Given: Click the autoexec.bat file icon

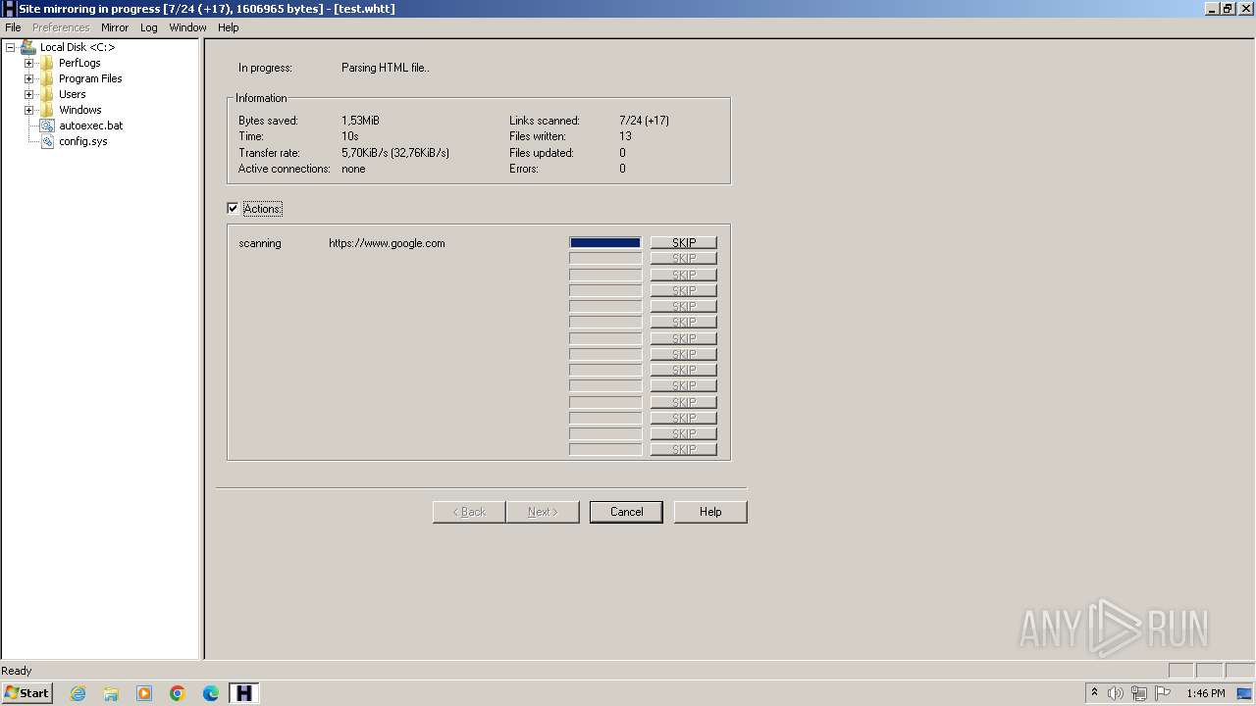Looking at the screenshot, I should pos(47,126).
